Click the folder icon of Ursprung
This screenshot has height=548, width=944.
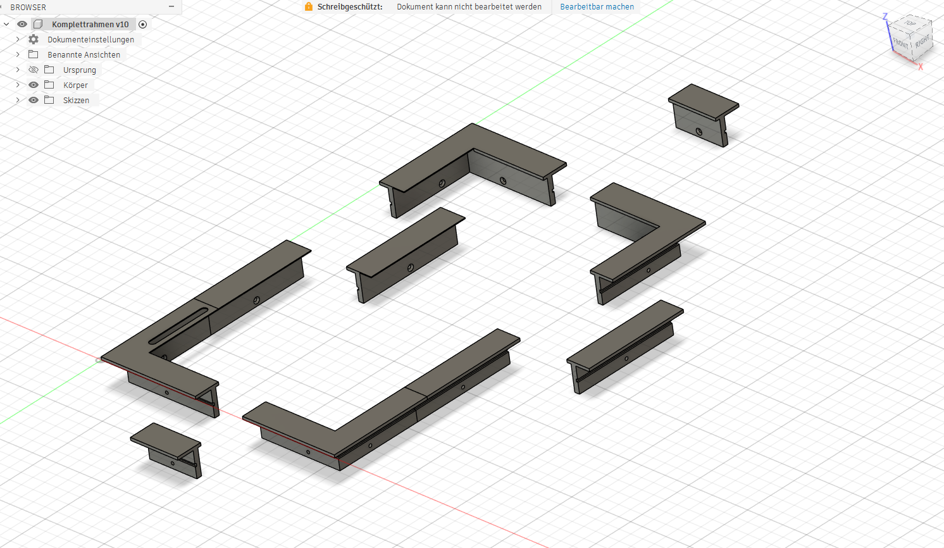pos(49,70)
